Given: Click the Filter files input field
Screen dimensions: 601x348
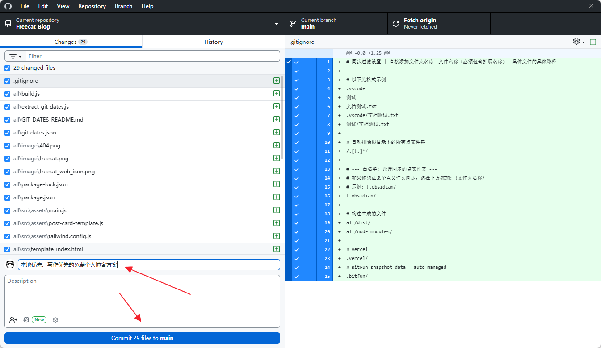Looking at the screenshot, I should tap(153, 56).
